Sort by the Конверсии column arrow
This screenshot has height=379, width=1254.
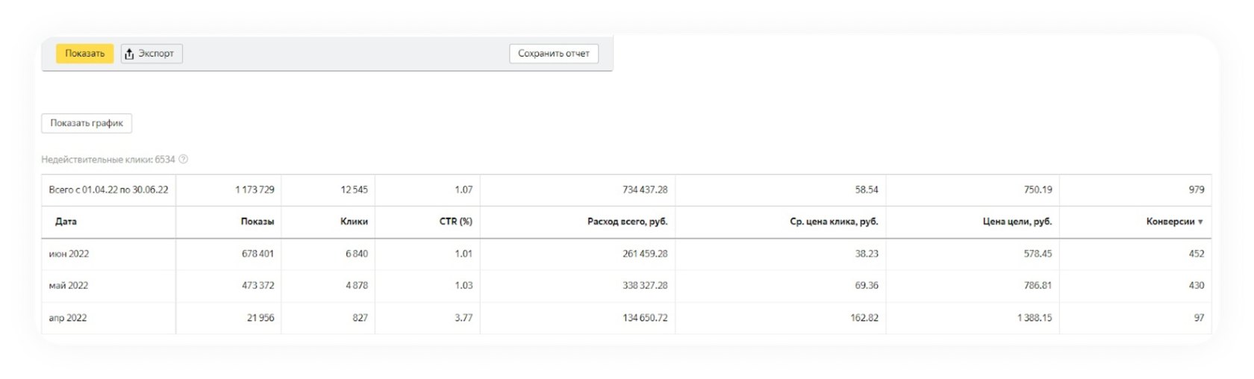pos(1200,222)
